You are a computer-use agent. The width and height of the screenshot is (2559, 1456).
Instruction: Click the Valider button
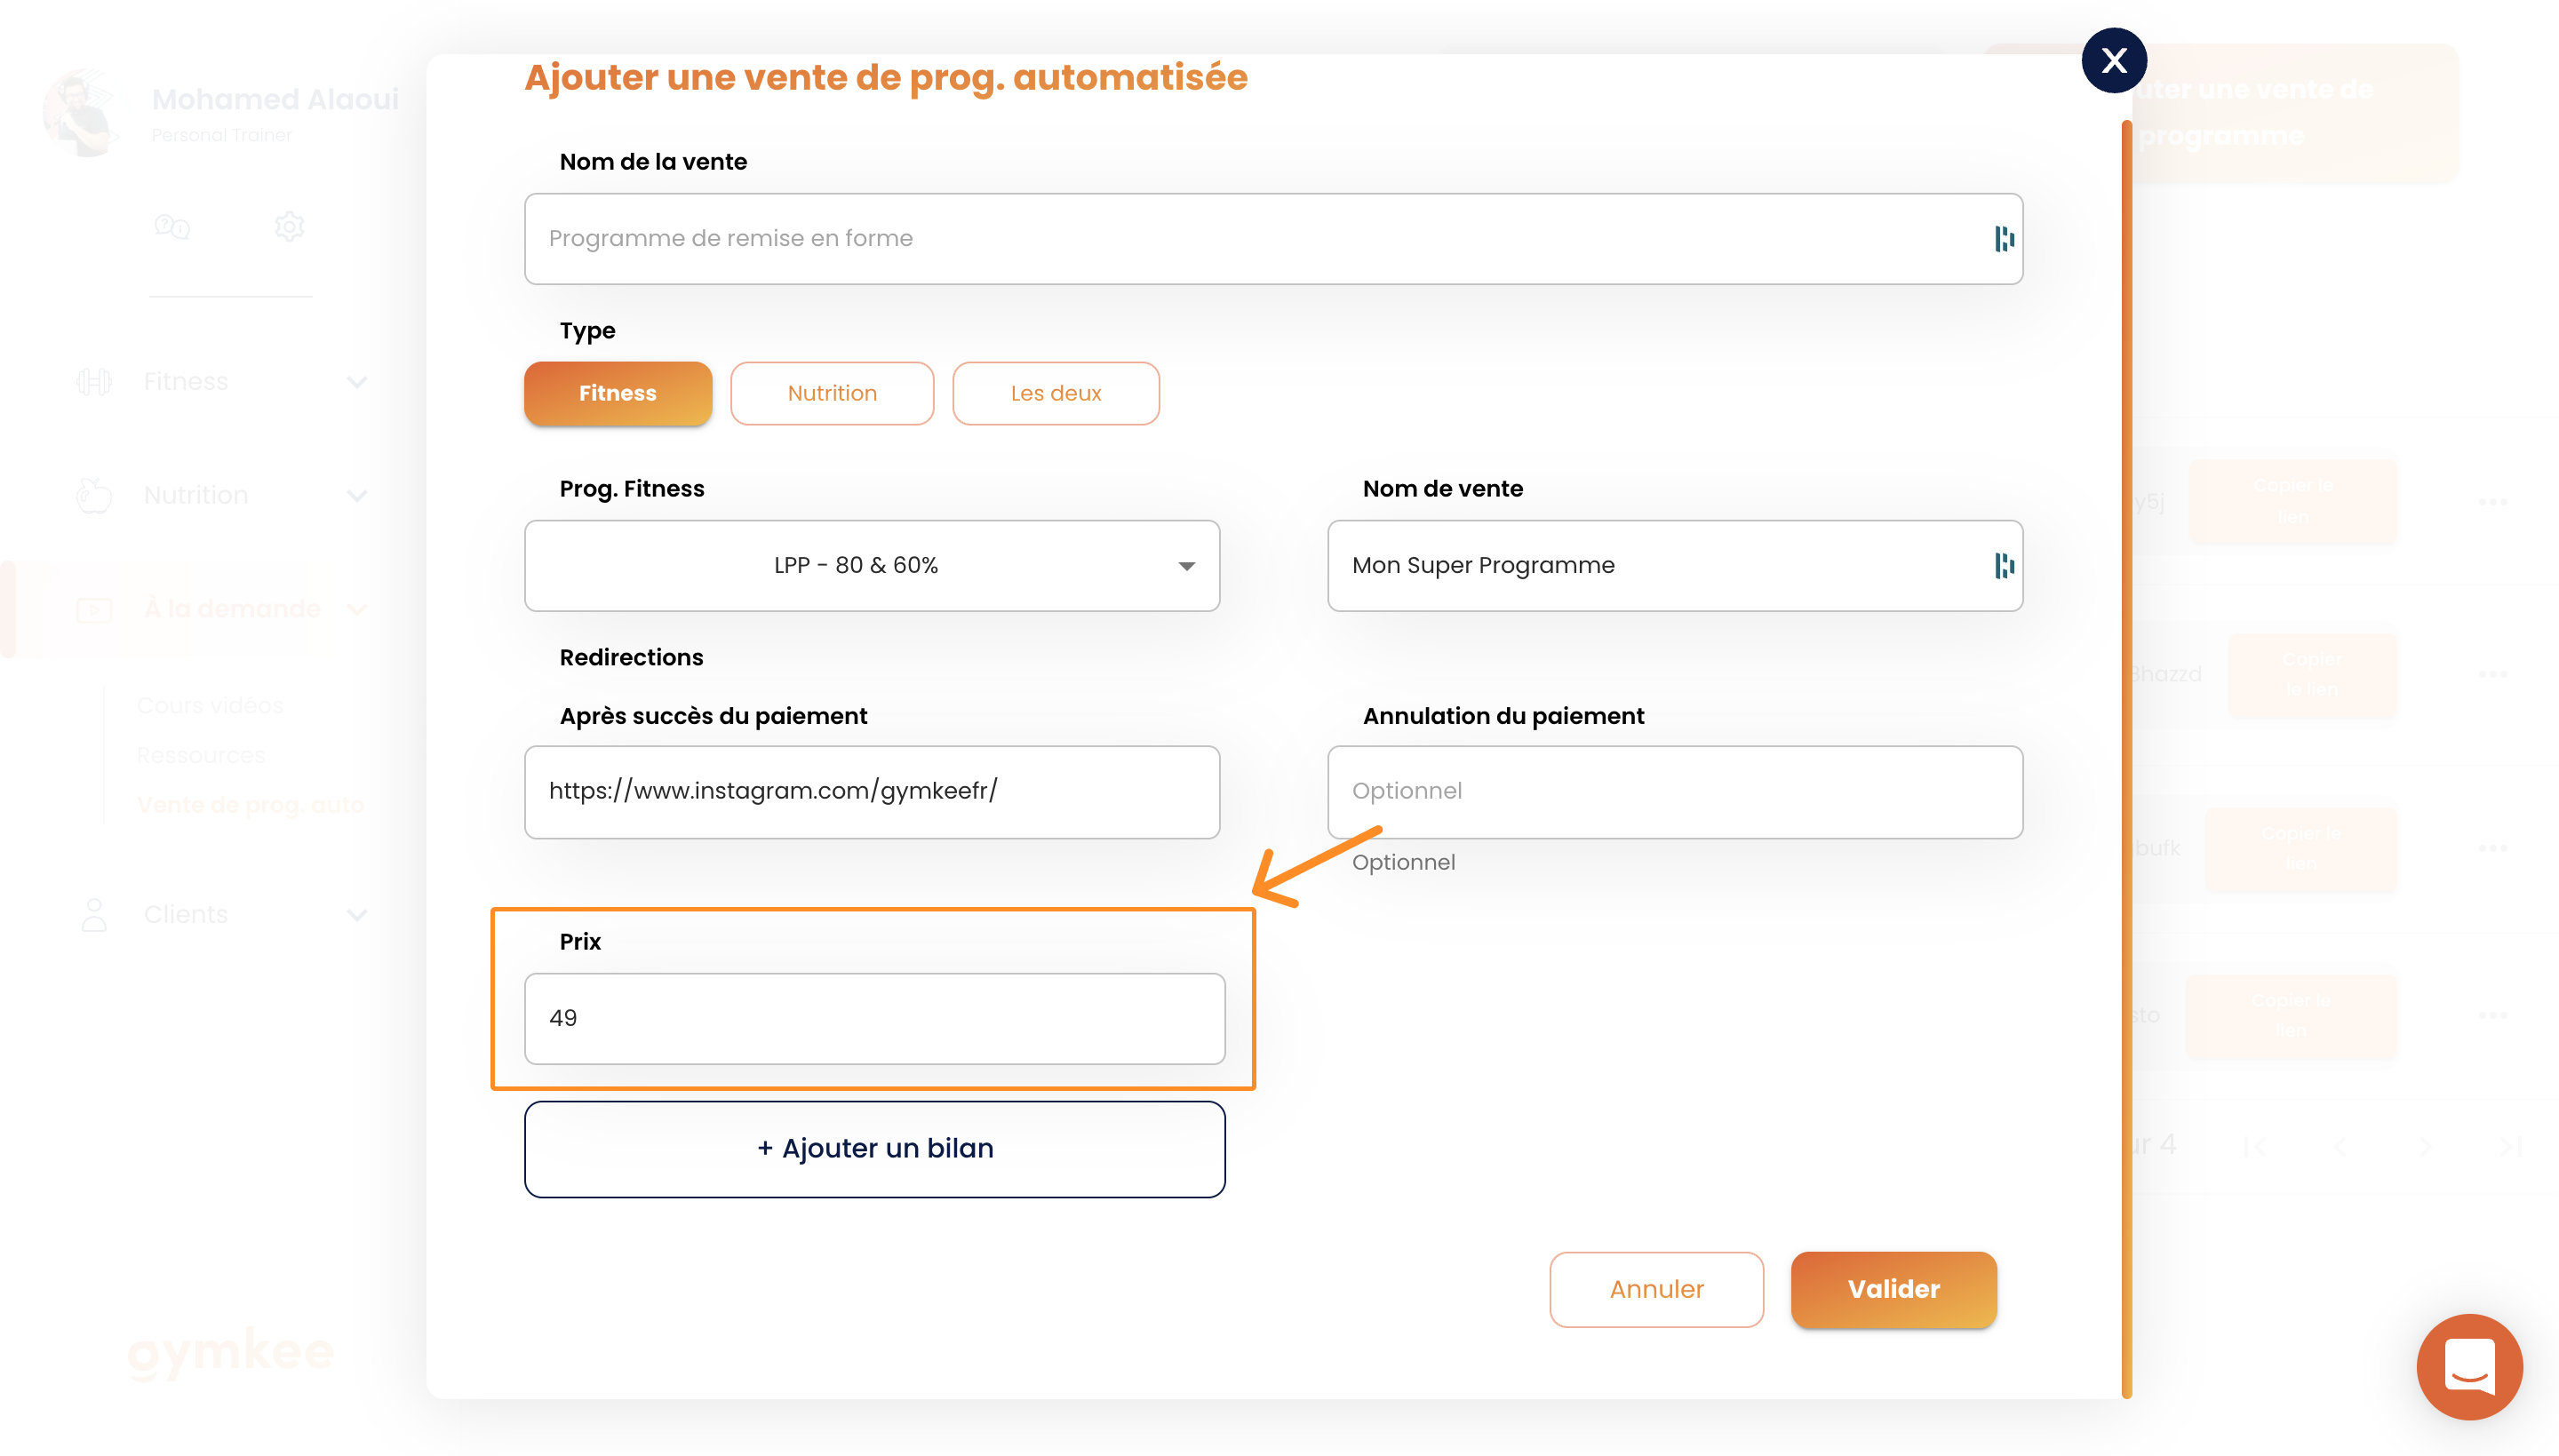pyautogui.click(x=1893, y=1289)
